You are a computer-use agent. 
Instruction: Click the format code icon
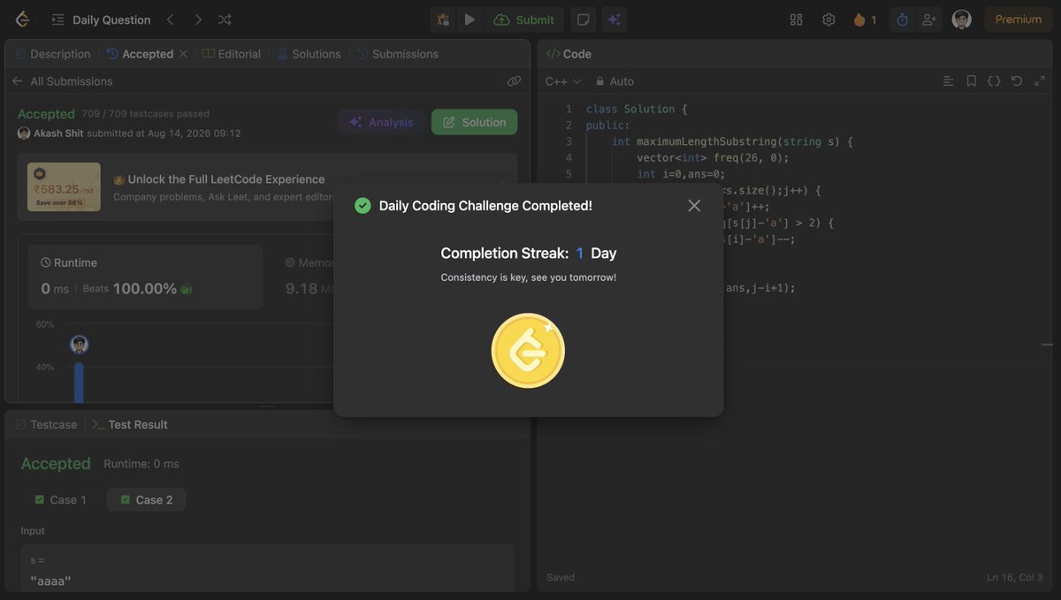point(949,81)
